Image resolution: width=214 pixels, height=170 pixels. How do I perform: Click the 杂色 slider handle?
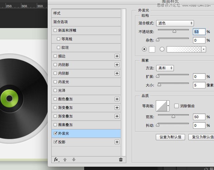coord(158,40)
